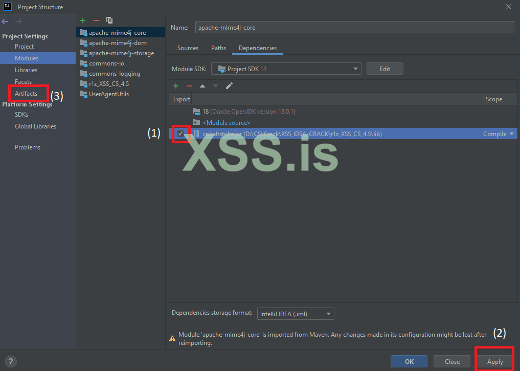Click the cobaltstrike.jar library icon
Viewport: 520px width, 371px height.
196,134
